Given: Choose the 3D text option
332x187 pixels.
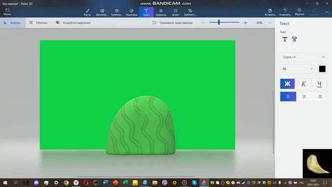Looking at the screenshot, I should point(294,39).
